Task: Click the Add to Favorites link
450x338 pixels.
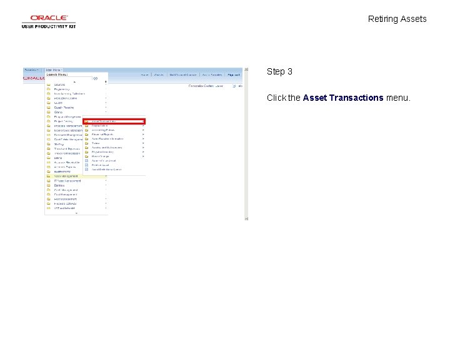Action: click(212, 74)
